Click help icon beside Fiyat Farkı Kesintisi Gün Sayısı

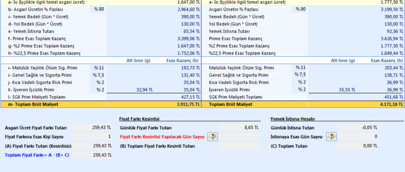point(214,137)
